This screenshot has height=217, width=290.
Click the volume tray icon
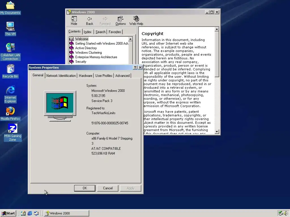[x=286, y=213]
